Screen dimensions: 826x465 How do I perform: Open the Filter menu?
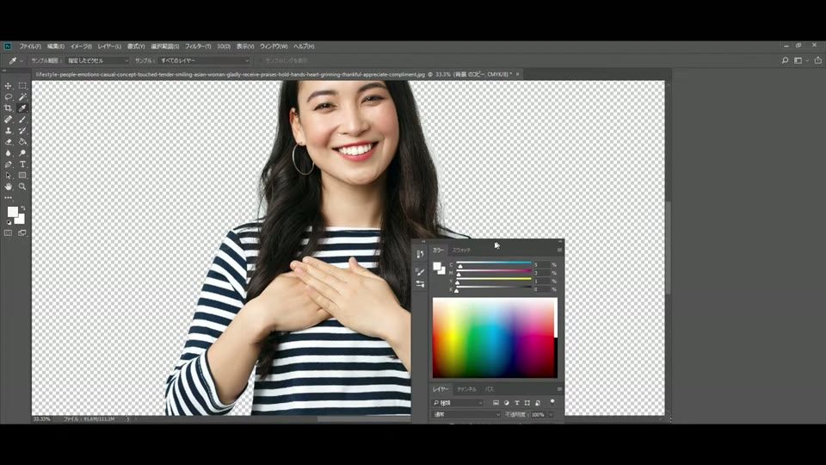pos(198,46)
